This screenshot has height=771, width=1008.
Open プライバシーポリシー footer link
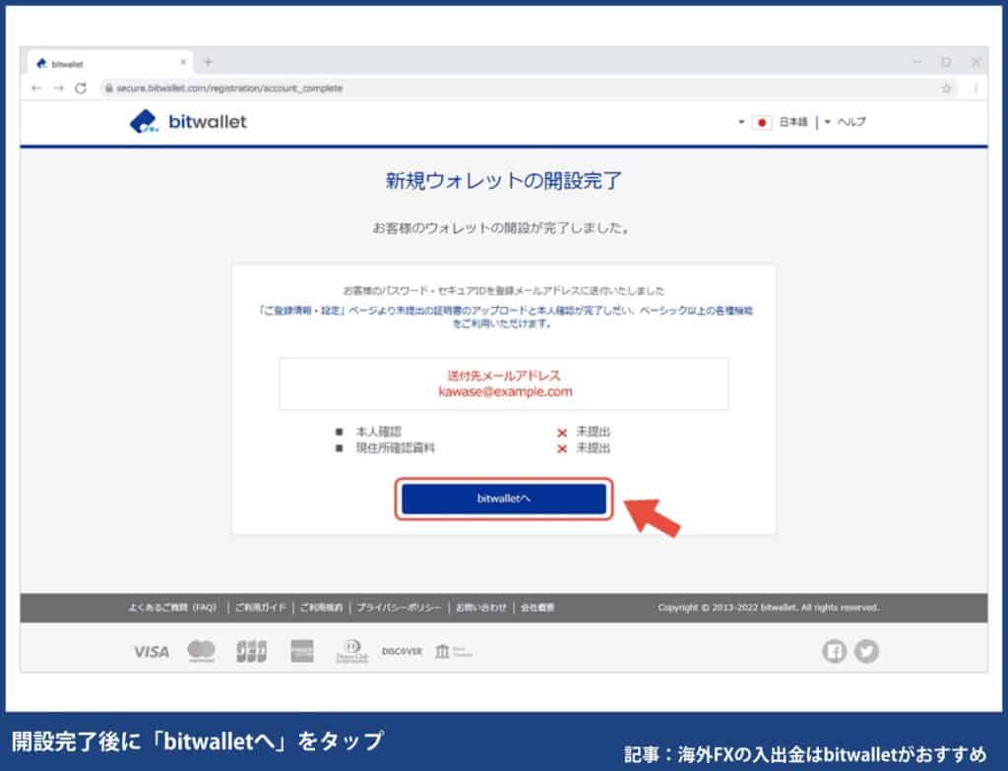(399, 607)
